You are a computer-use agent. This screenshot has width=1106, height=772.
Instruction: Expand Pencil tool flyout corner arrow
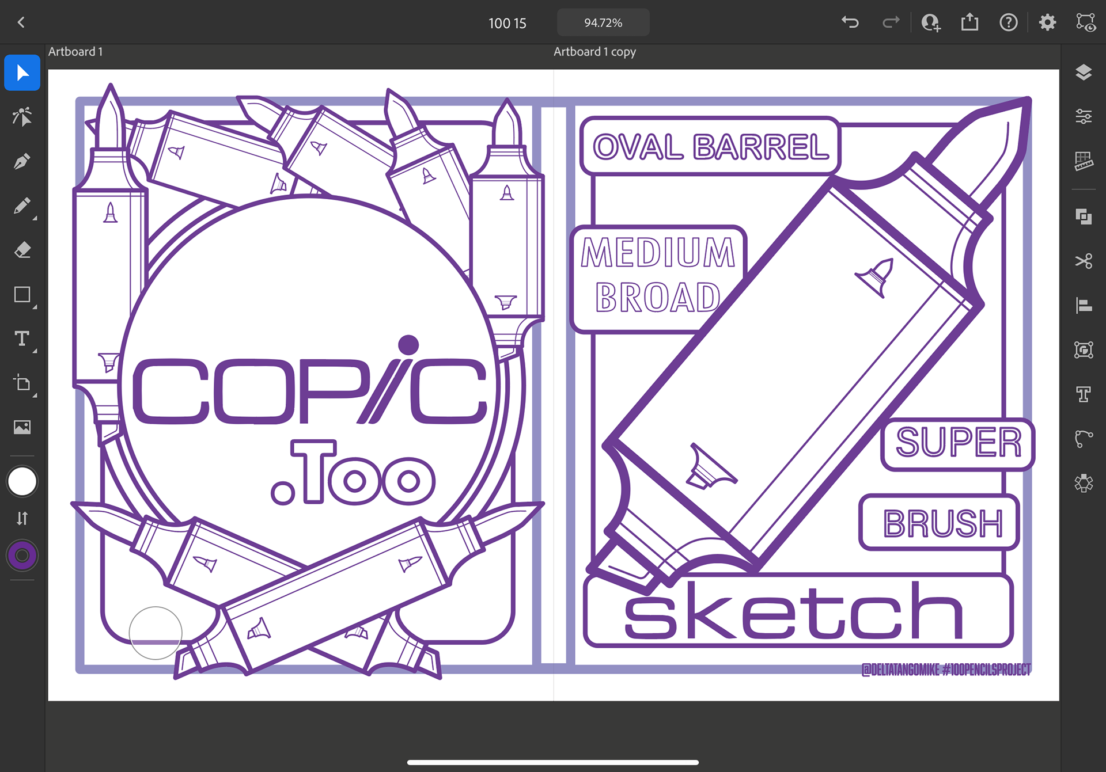click(x=35, y=218)
